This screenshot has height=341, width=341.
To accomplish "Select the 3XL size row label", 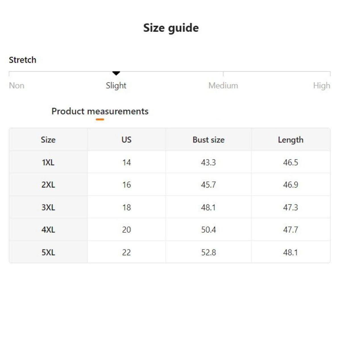I will 48,207.
